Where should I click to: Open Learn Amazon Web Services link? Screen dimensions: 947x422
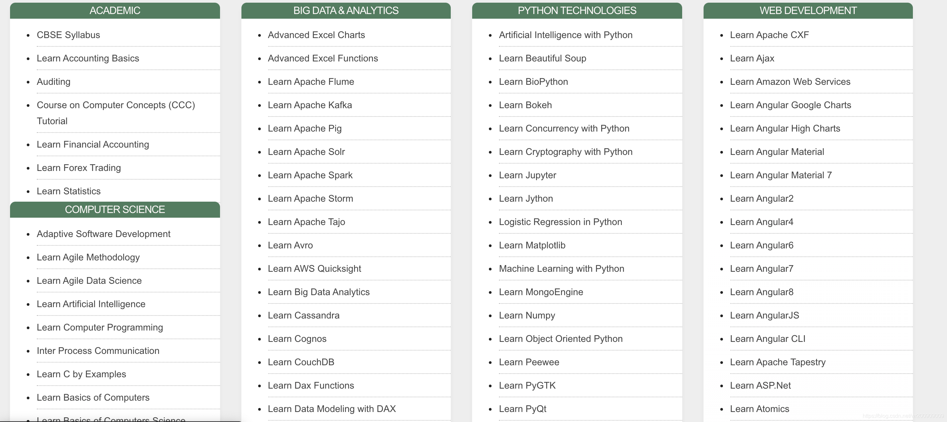tap(790, 81)
